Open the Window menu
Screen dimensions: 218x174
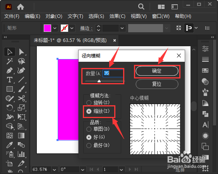click(x=161, y=16)
